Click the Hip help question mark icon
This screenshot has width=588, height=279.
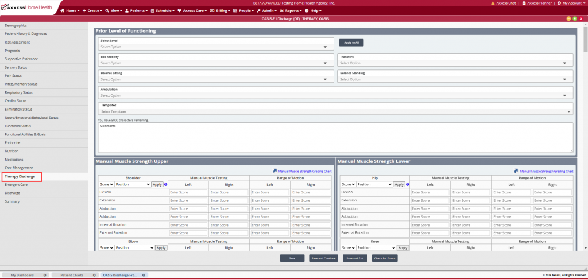408,184
